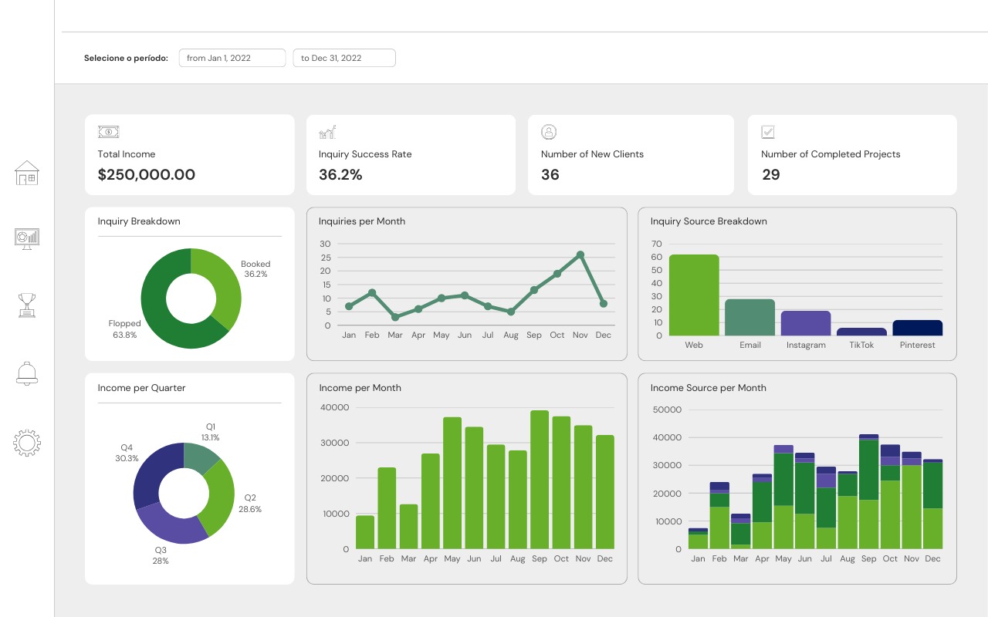This screenshot has height=617, width=988.
Task: Click the Inquiry Success Rate chart icon
Action: pos(327,132)
